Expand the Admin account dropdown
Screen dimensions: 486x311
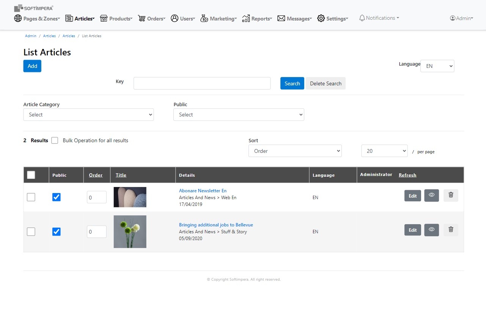[x=461, y=18]
